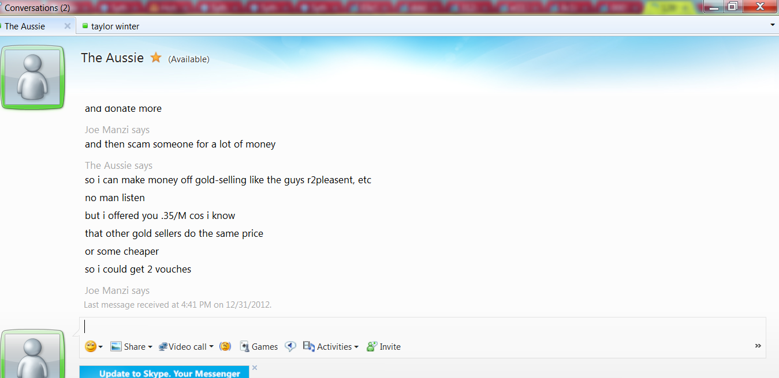Expand the Share dropdown arrow

[150, 347]
